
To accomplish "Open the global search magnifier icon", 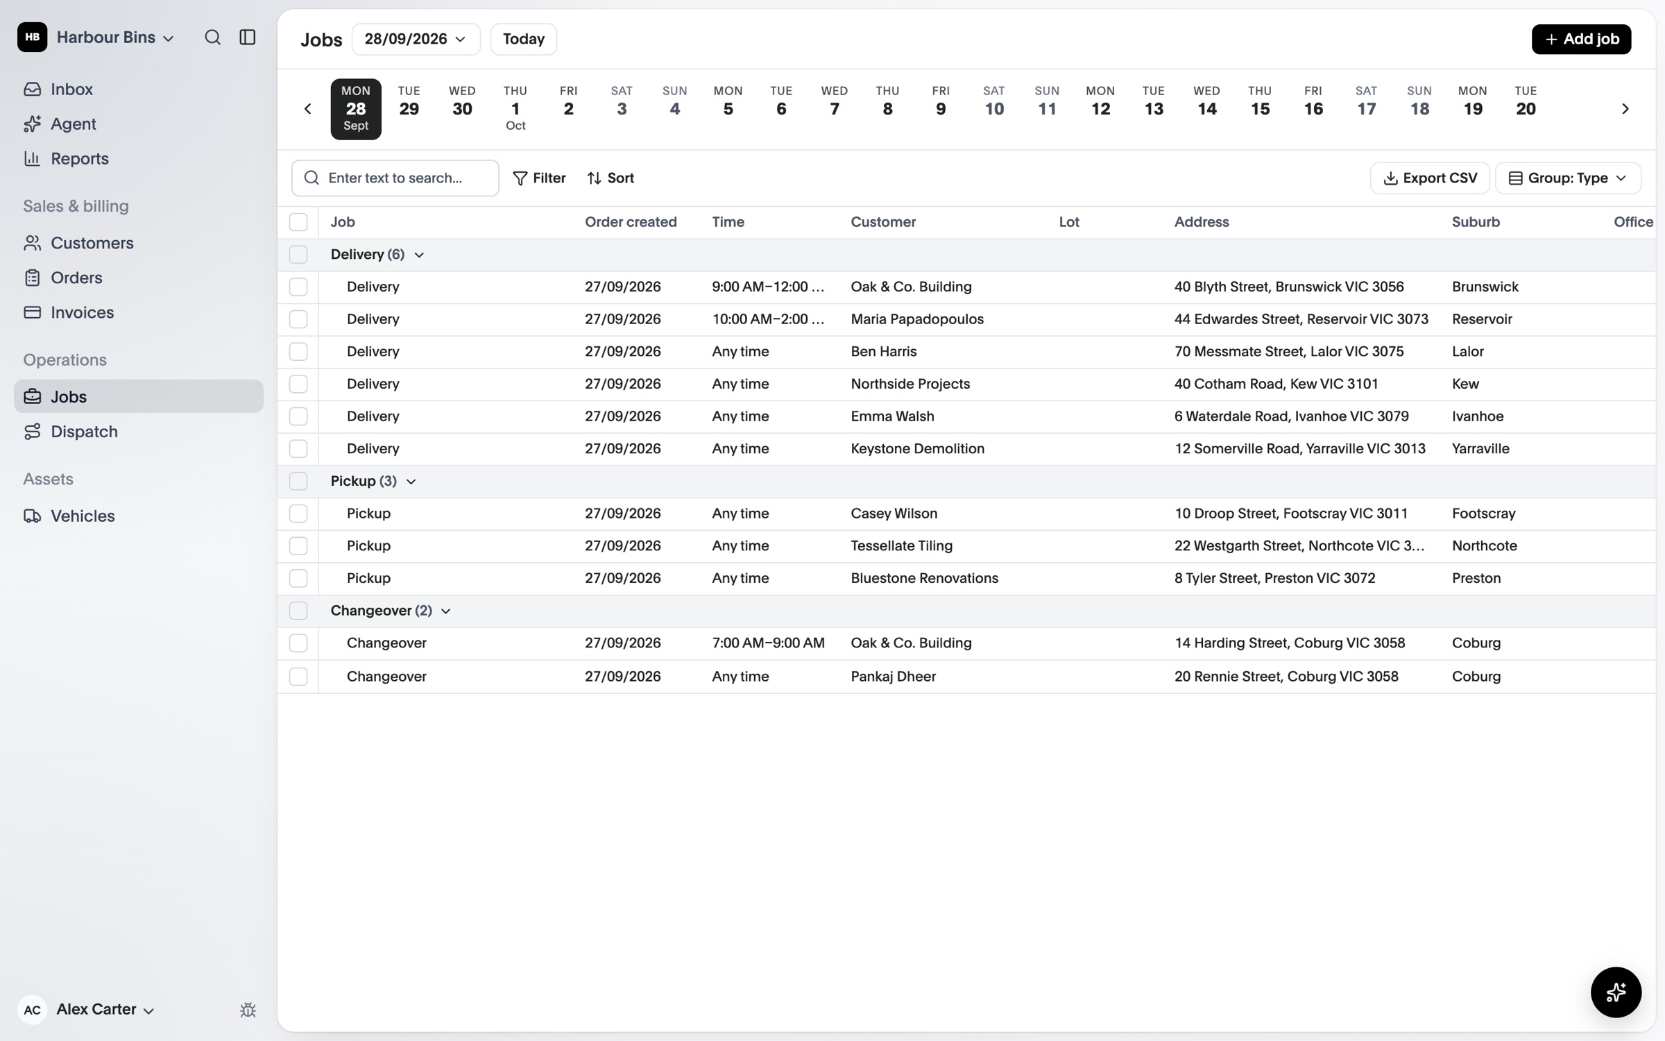I will click(x=212, y=37).
